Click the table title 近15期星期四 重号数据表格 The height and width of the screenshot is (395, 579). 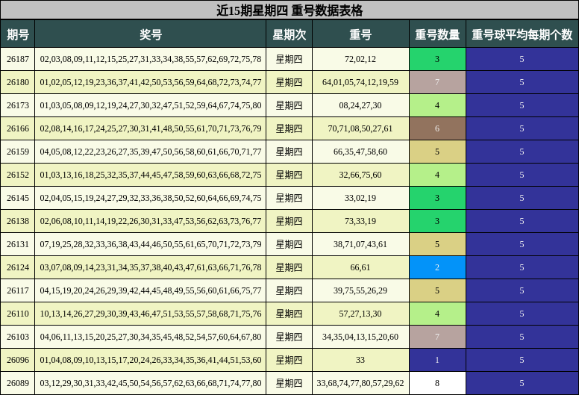pyautogui.click(x=289, y=10)
